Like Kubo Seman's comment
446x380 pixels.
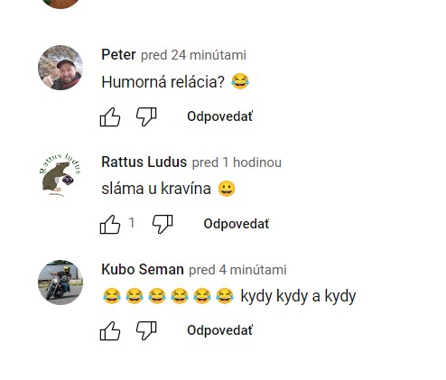[x=110, y=331]
